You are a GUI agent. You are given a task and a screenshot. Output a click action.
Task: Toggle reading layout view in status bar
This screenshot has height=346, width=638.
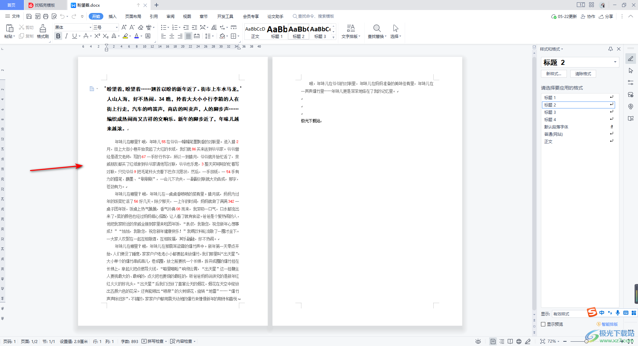[x=510, y=341]
